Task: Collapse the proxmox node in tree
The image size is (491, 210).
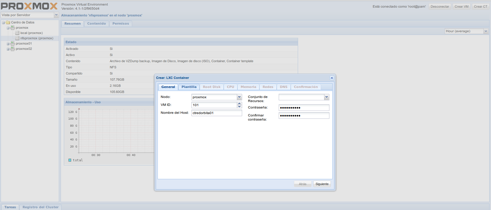Action: [x=8, y=28]
